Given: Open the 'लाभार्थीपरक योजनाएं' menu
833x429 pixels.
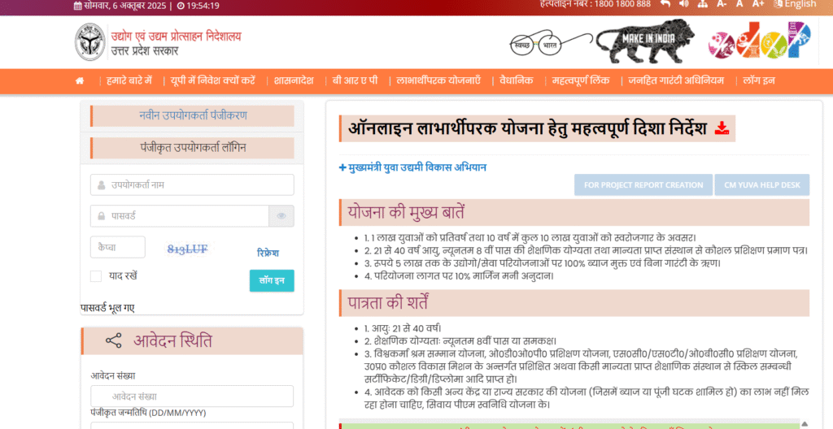Looking at the screenshot, I should coord(438,81).
